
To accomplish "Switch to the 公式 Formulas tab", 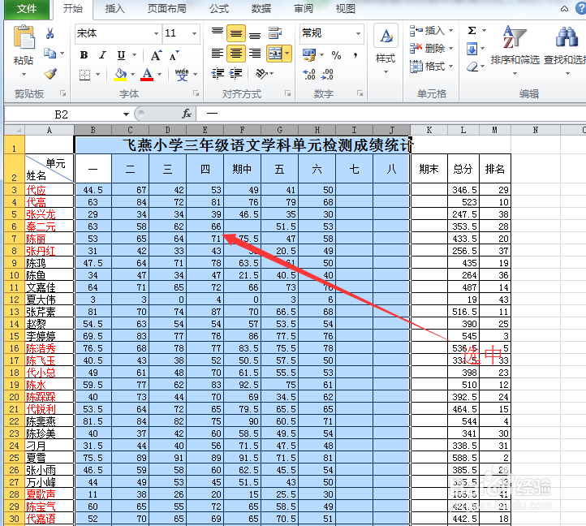I will [219, 8].
